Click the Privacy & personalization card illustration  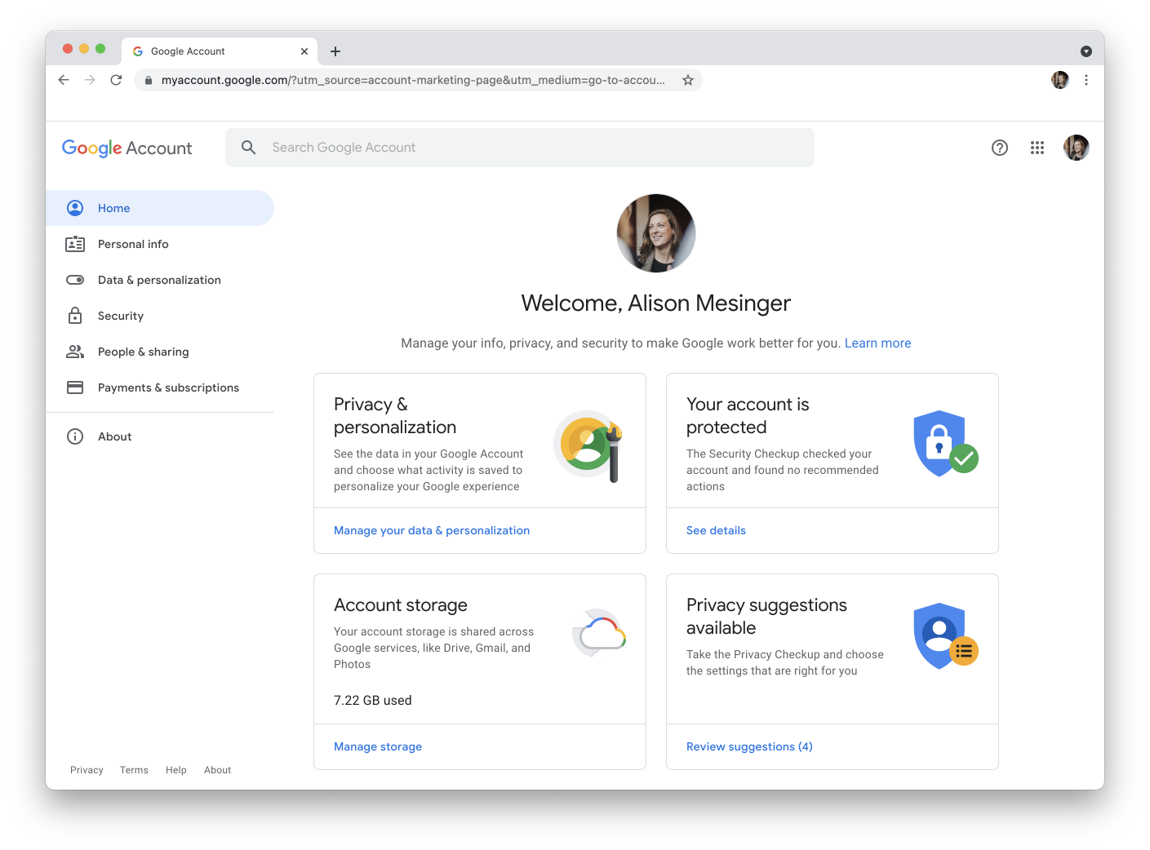click(588, 445)
